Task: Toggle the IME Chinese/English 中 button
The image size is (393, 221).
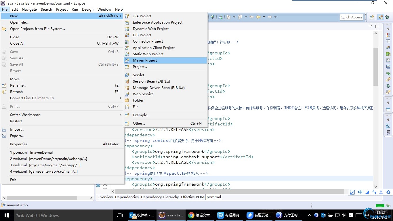Action: click(360, 192)
